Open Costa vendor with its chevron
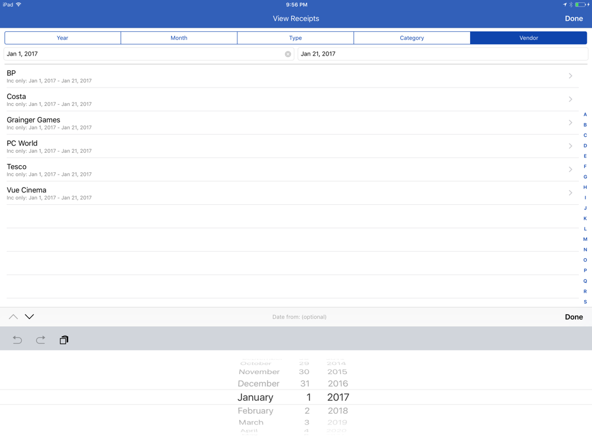Viewport: 592px width, 444px height. tap(570, 99)
